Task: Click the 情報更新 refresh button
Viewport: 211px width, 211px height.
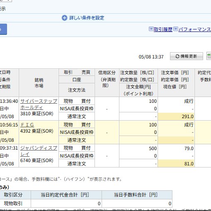Action: (x=187, y=56)
